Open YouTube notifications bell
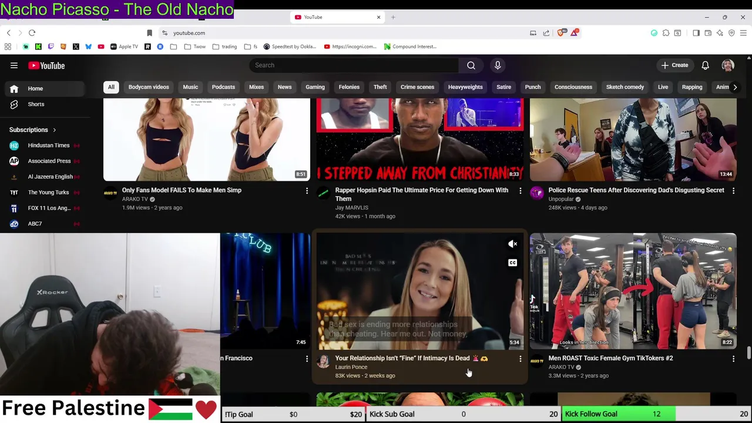Viewport: 752px width, 423px height. point(705,65)
